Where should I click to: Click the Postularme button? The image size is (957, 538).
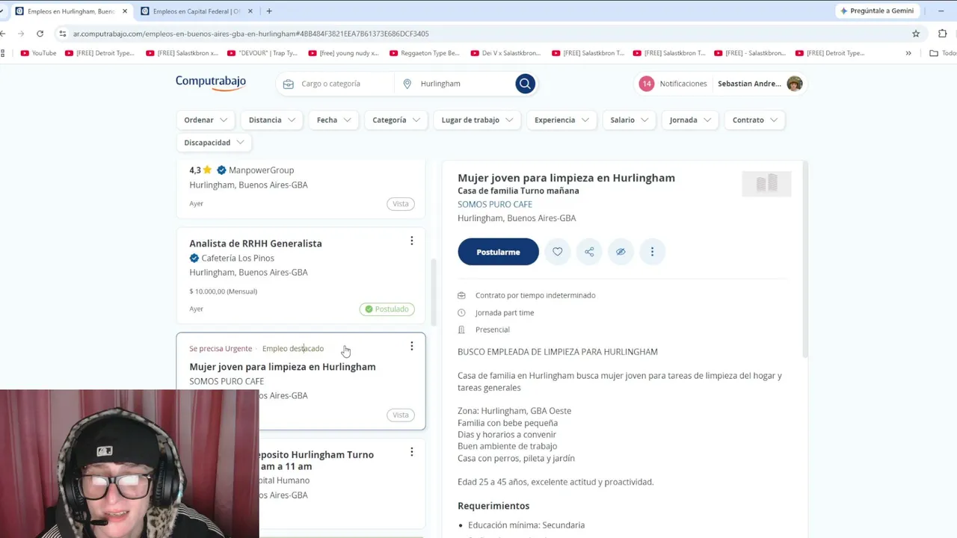pos(498,252)
